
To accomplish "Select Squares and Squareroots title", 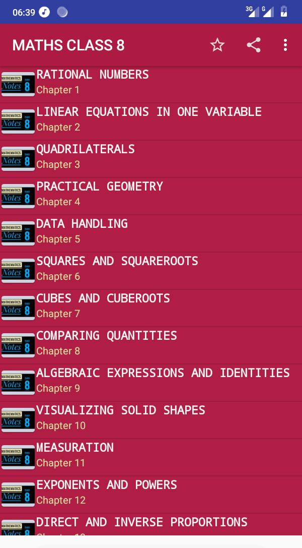I will tap(117, 261).
